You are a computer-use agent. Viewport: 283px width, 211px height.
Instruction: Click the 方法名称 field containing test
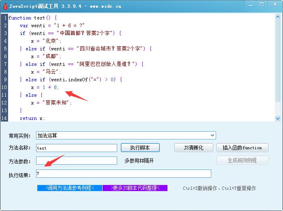click(76, 148)
